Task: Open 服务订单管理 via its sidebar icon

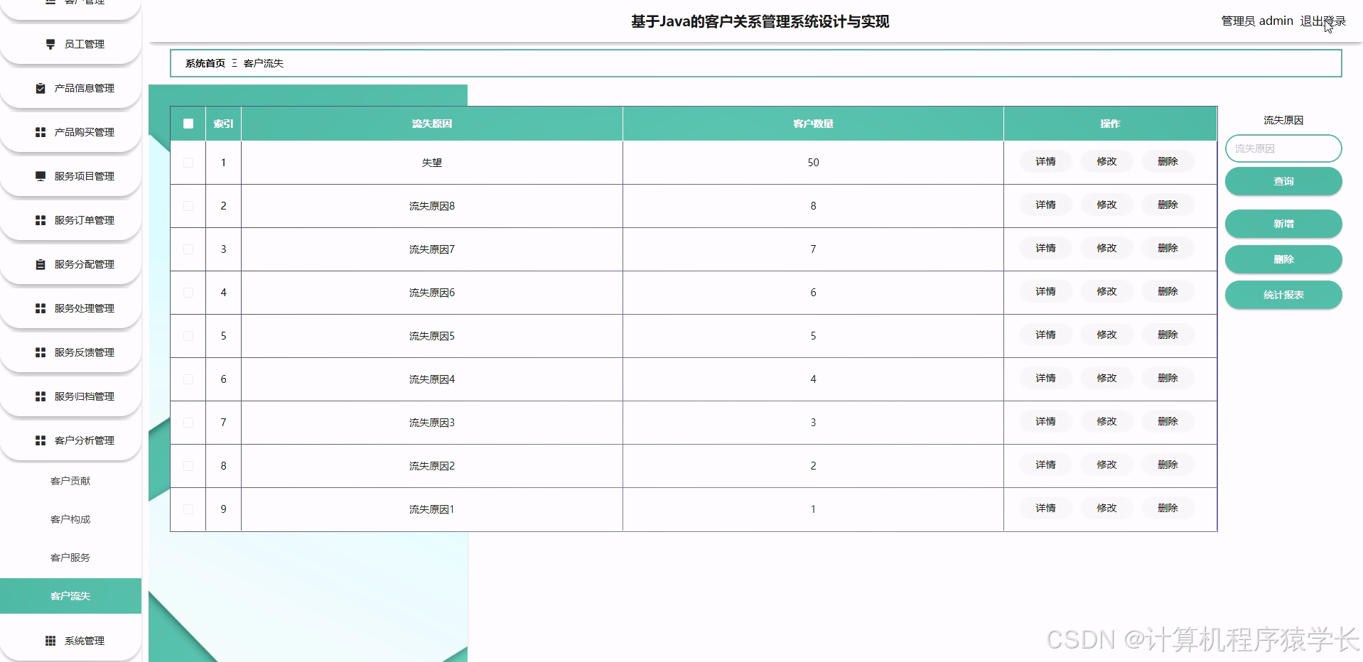Action: coord(40,220)
